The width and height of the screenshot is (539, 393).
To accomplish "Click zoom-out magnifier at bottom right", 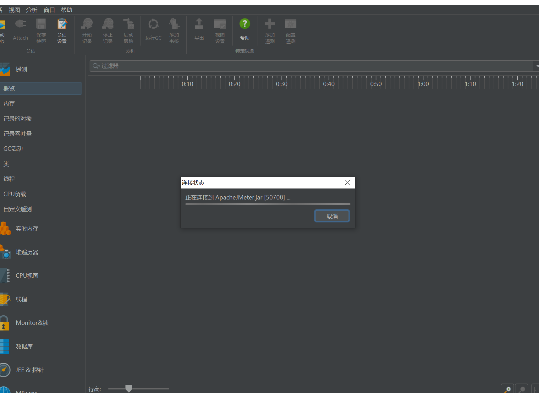I will click(x=522, y=389).
